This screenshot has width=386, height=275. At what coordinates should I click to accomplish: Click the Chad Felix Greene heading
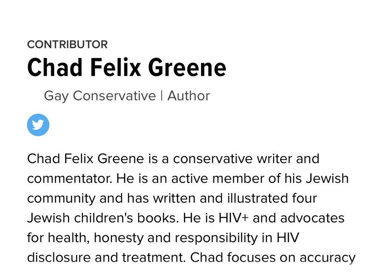(127, 67)
